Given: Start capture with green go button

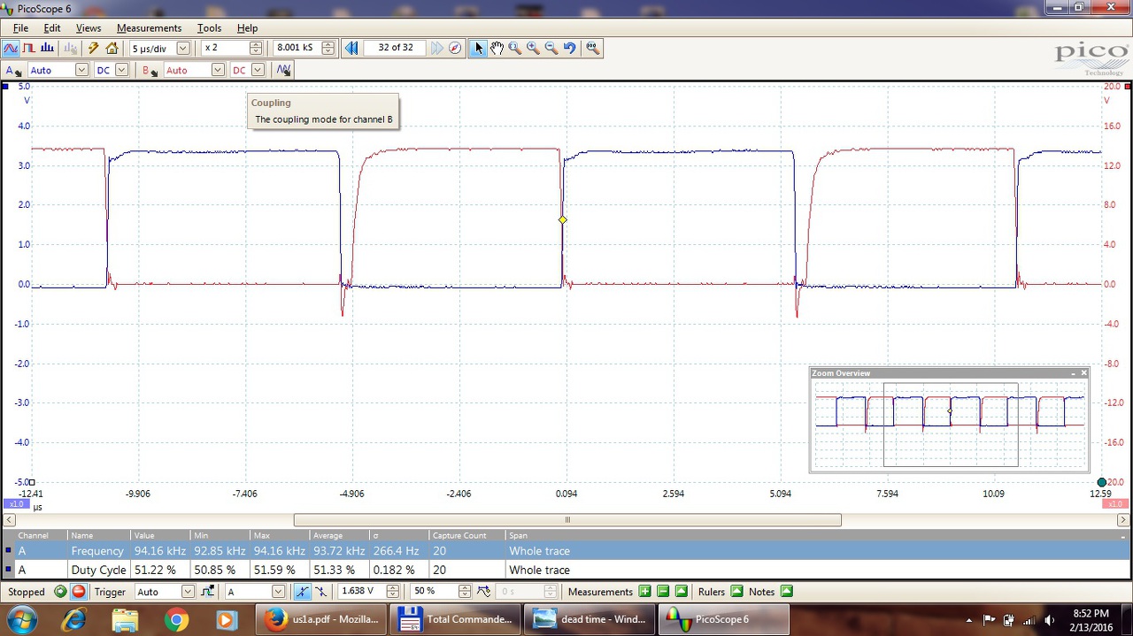Looking at the screenshot, I should [60, 592].
